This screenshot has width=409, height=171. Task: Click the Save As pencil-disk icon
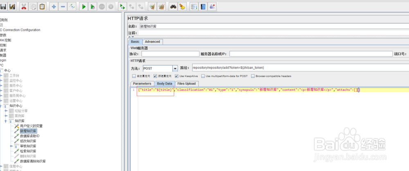pyautogui.click(x=12, y=7)
